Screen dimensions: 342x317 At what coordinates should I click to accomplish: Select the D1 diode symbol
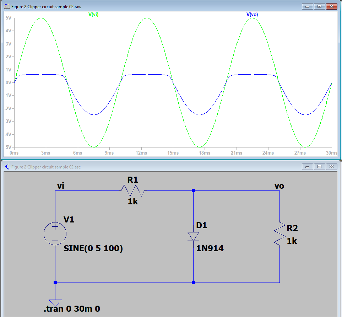tap(194, 236)
